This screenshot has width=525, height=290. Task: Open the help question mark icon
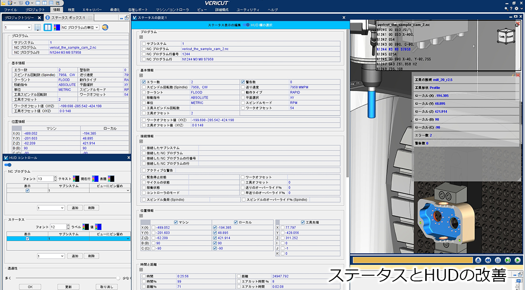click(x=511, y=9)
